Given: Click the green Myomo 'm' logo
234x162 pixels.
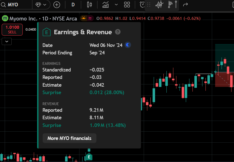Looking at the screenshot, I should point(5,18).
